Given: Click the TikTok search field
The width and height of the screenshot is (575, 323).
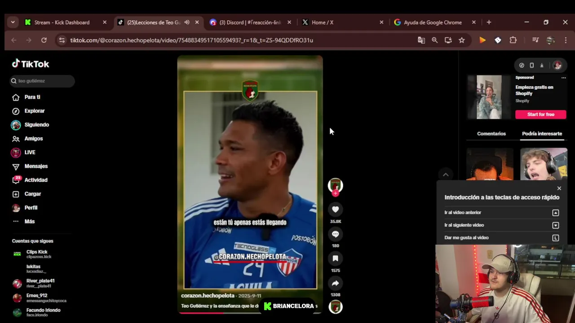Looking at the screenshot, I should (43, 81).
